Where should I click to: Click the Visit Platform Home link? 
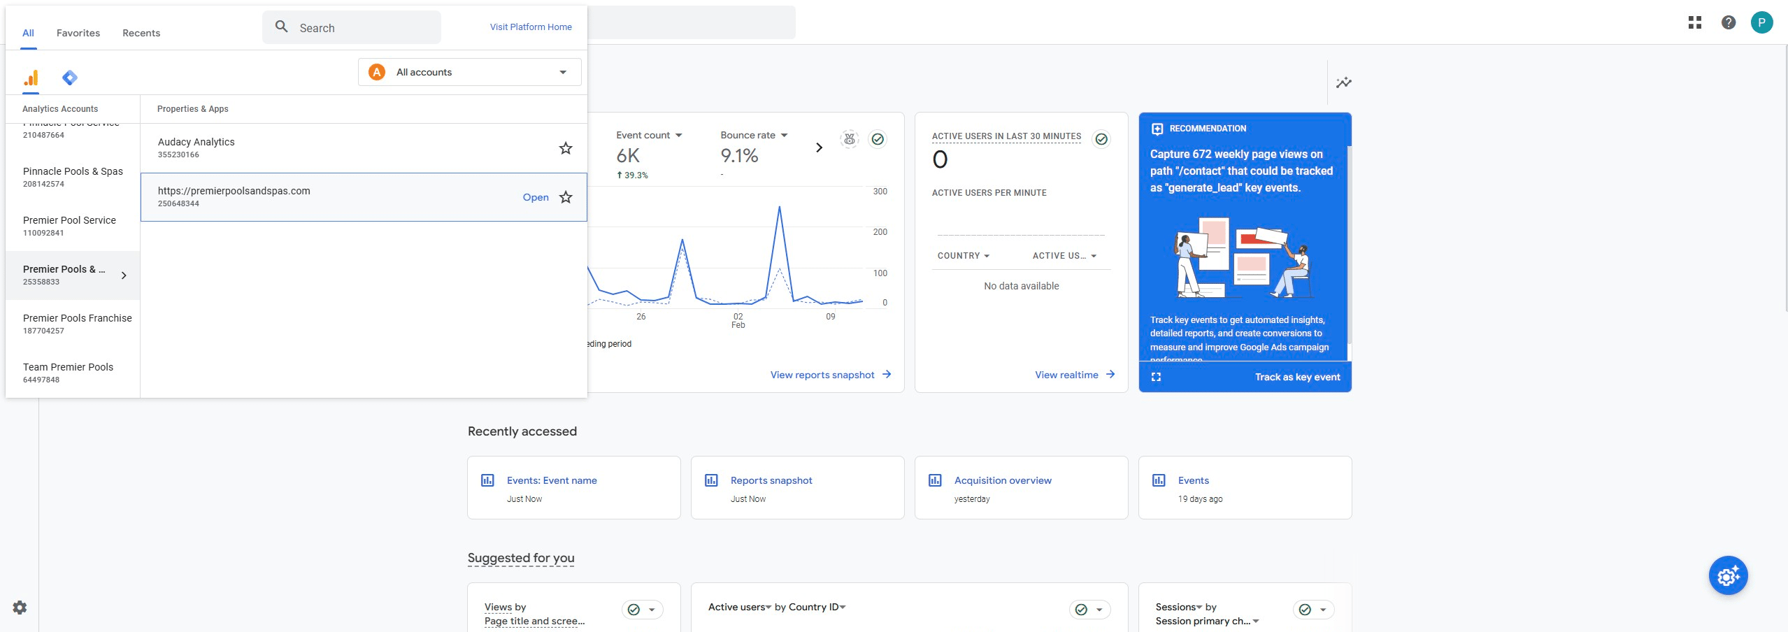click(530, 27)
